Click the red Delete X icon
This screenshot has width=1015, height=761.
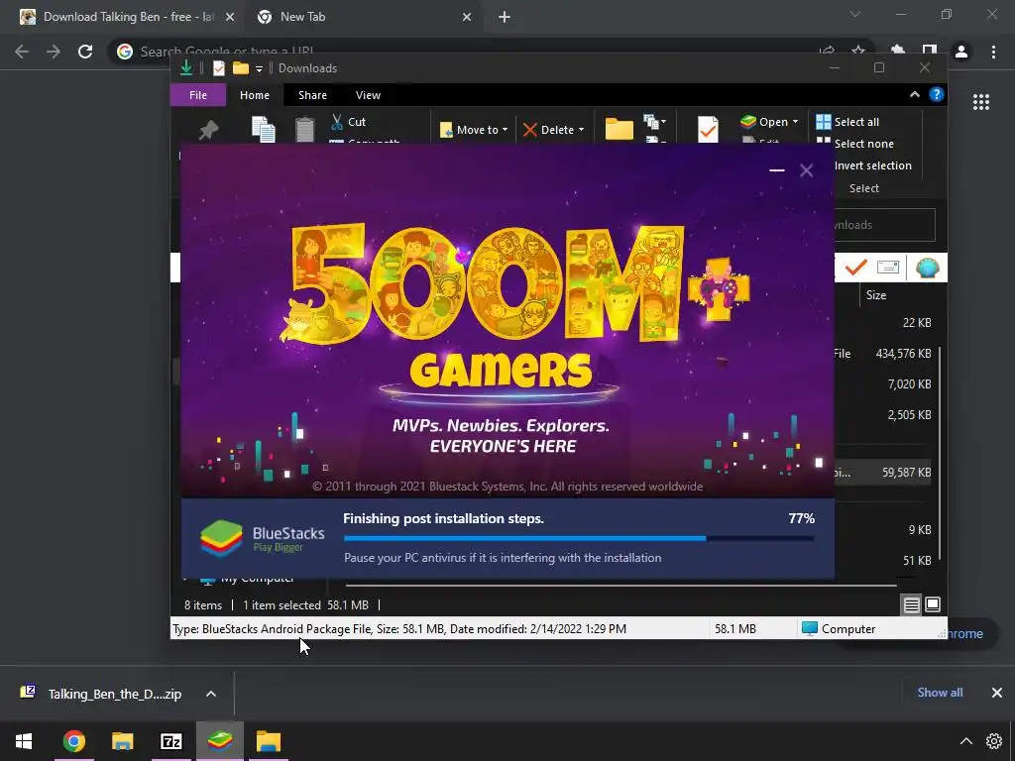[x=530, y=130]
